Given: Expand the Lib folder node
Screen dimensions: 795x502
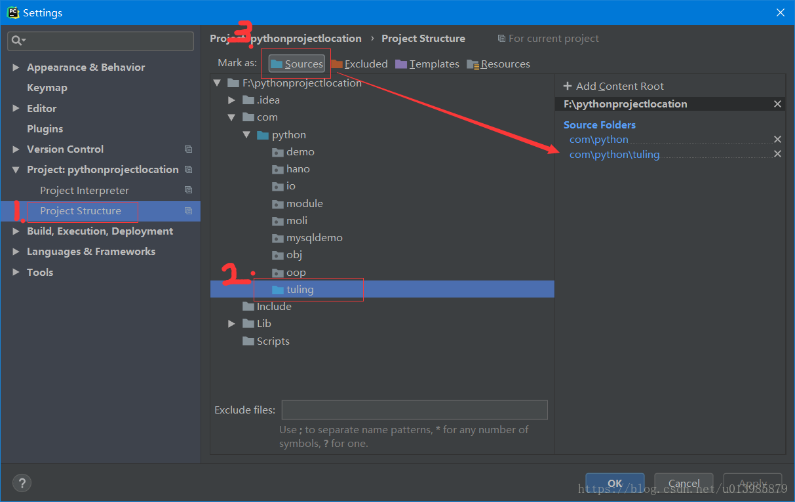Looking at the screenshot, I should point(231,324).
